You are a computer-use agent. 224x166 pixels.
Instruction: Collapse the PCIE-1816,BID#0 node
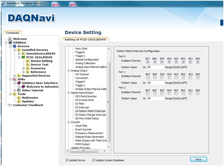[x=19, y=57]
